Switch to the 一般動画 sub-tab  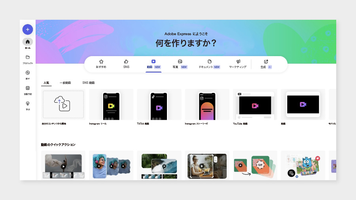(65, 83)
